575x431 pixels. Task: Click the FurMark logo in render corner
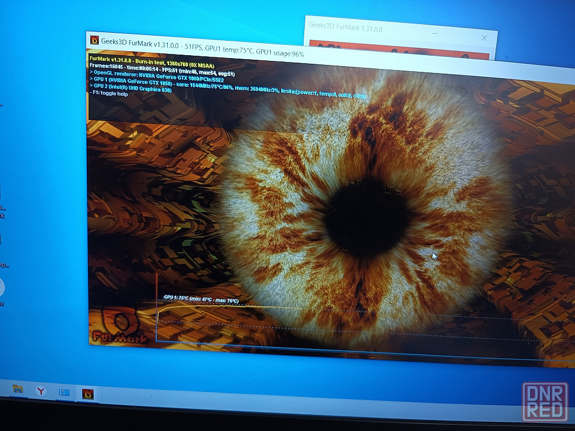click(x=120, y=328)
